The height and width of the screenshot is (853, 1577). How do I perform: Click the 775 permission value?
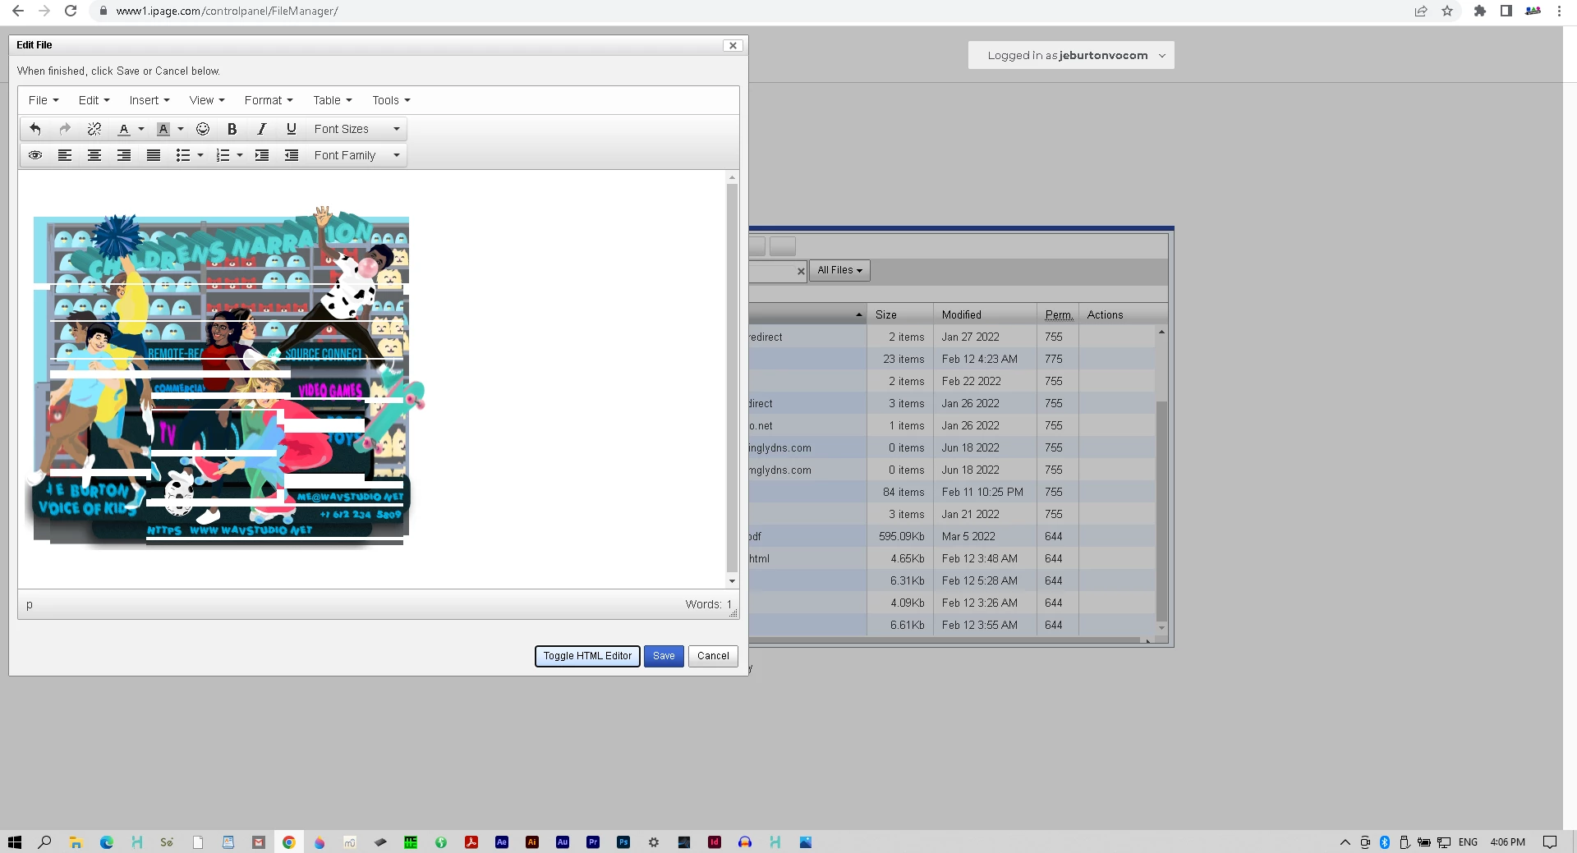click(x=1054, y=359)
